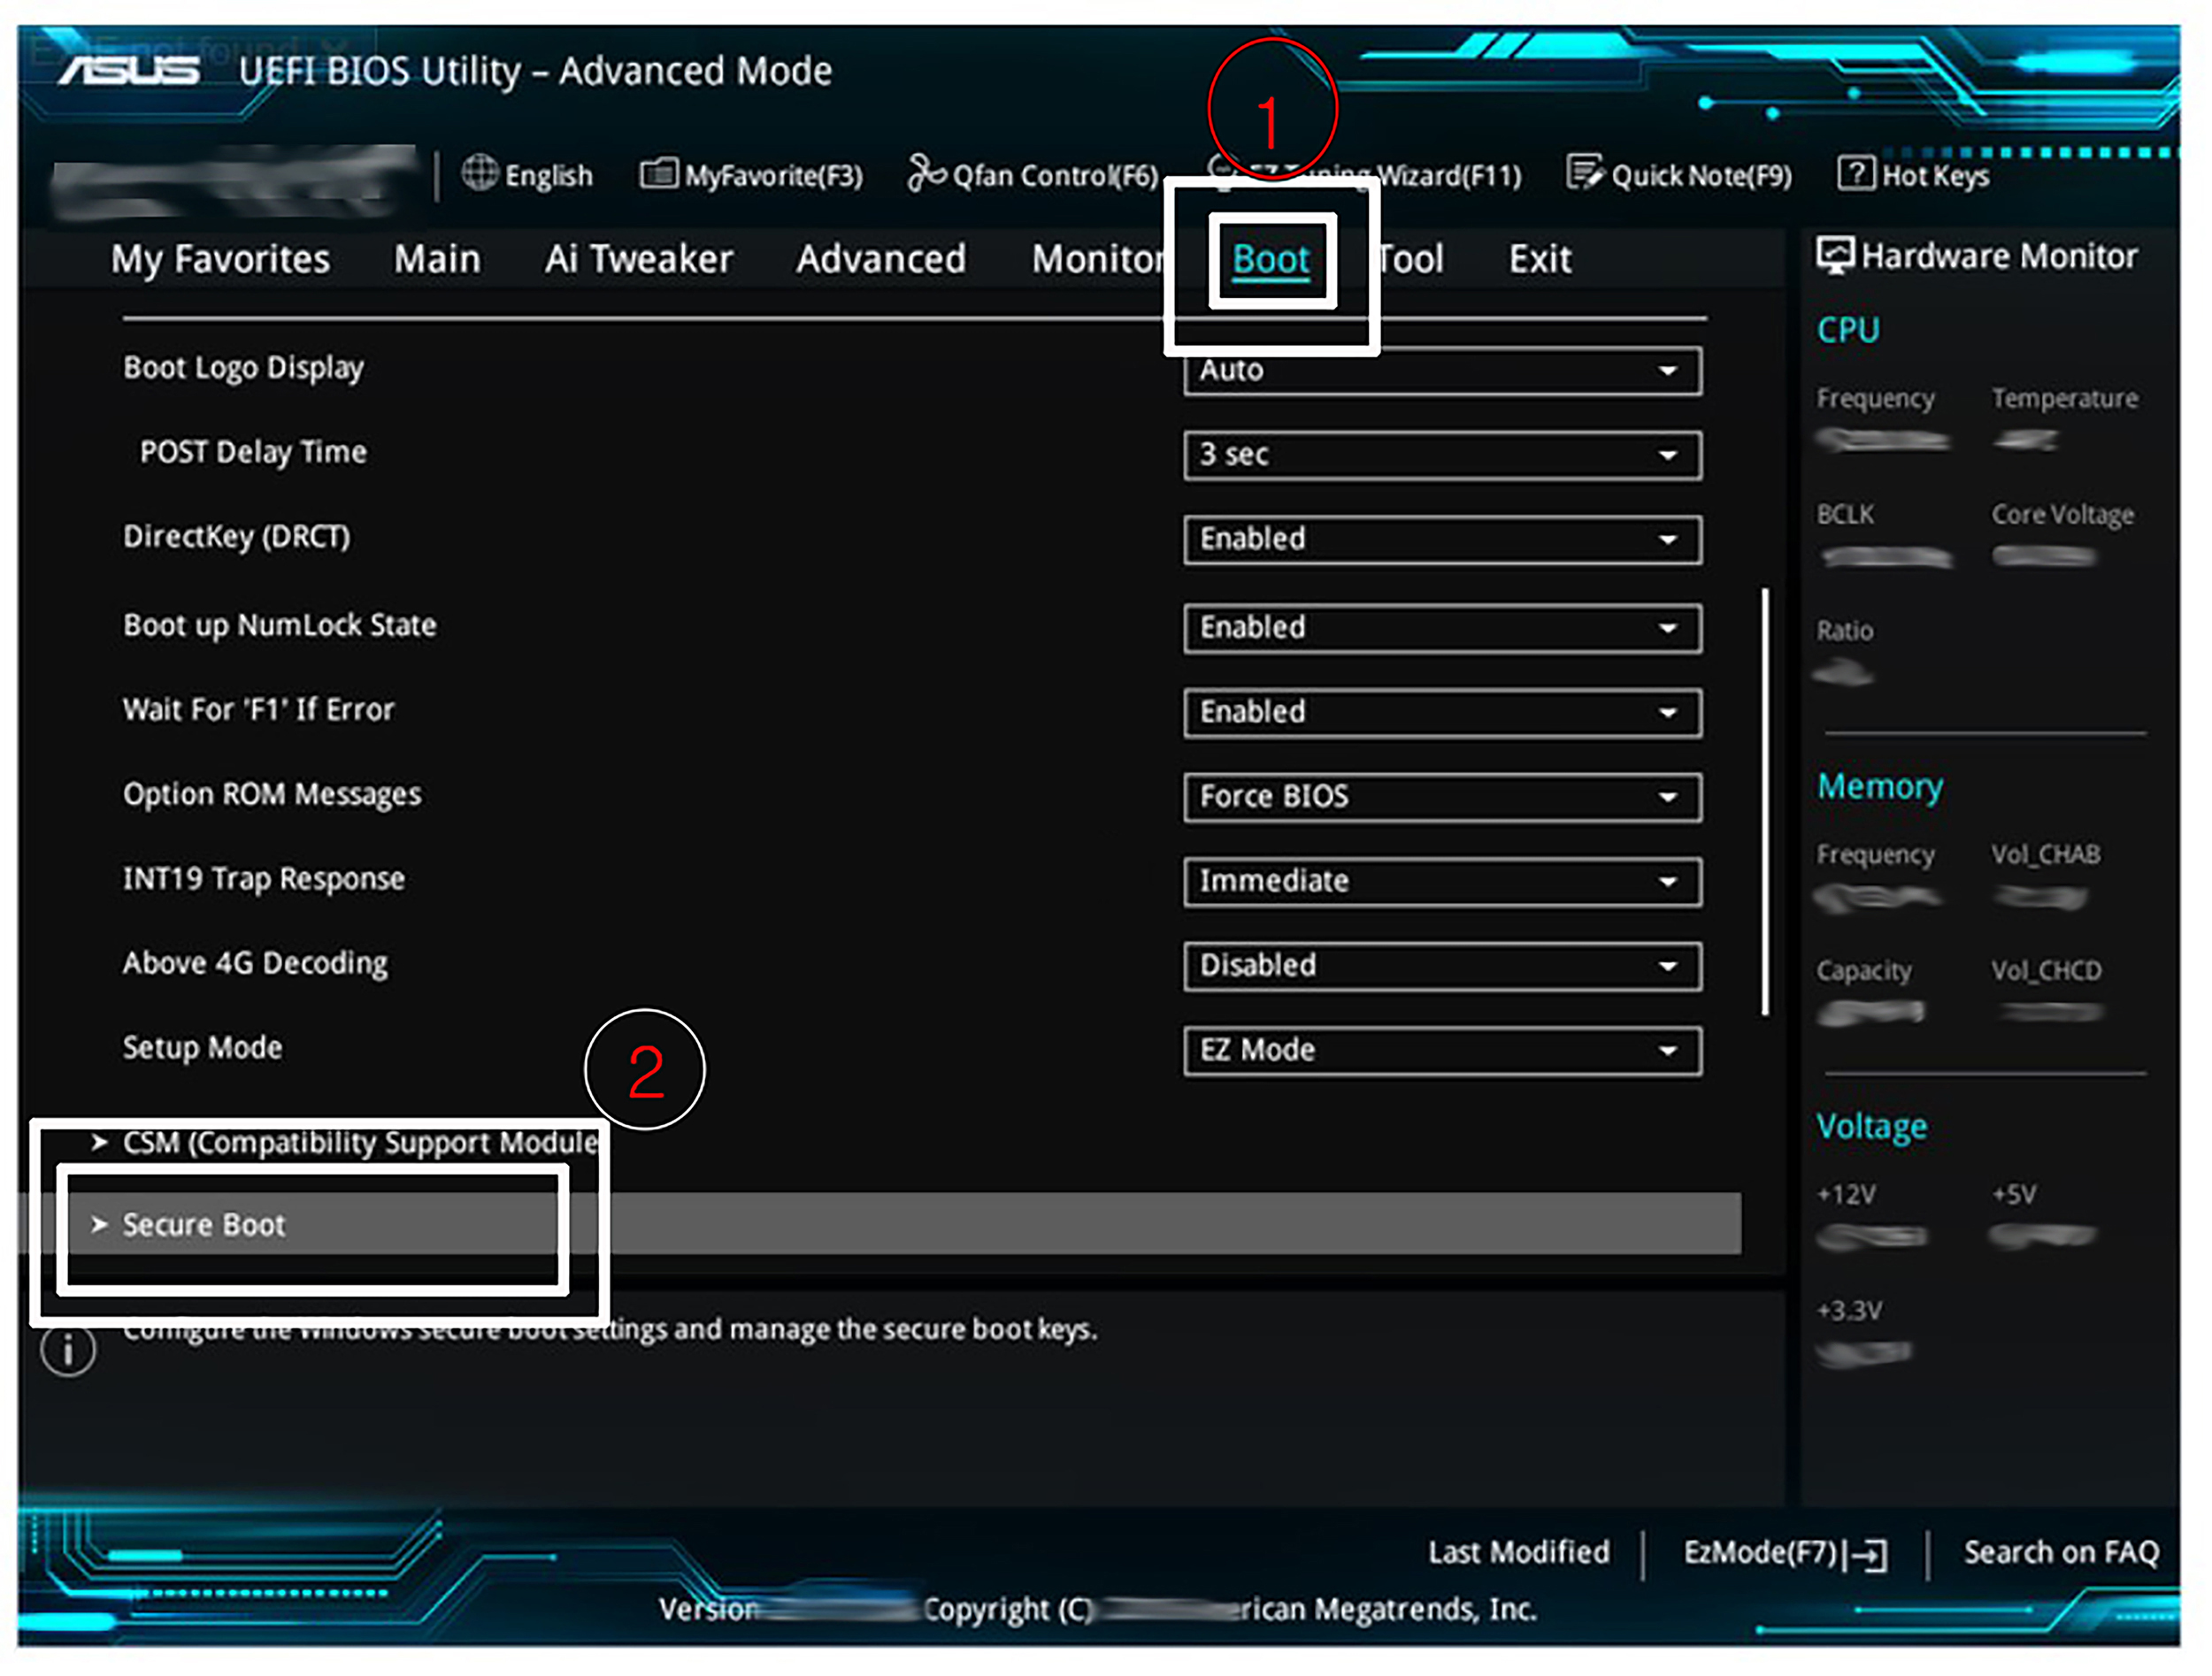Image resolution: width=2212 pixels, height=1676 pixels.
Task: Open Quick Note(F9)
Action: pos(1679,175)
